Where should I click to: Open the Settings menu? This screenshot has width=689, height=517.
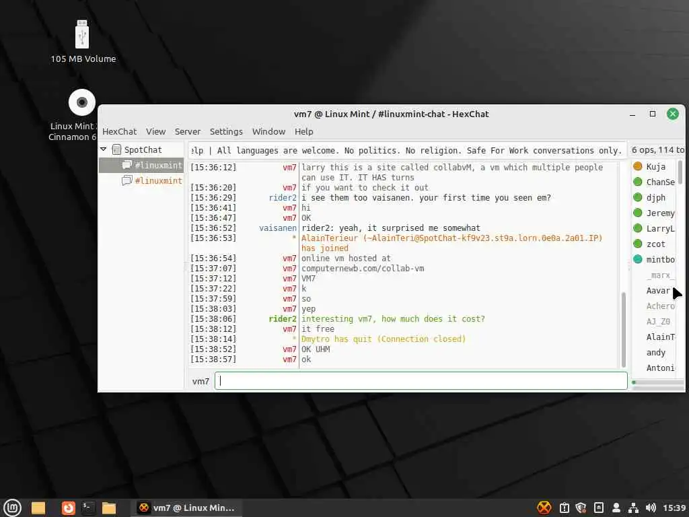[x=226, y=131]
